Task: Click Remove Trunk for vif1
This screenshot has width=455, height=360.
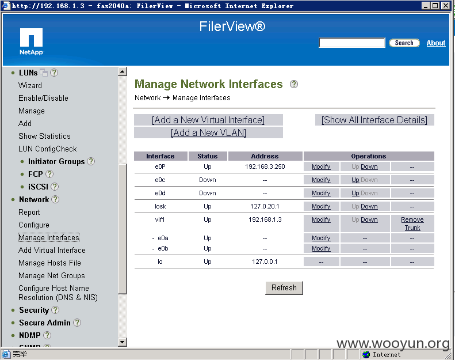Action: pos(412,223)
